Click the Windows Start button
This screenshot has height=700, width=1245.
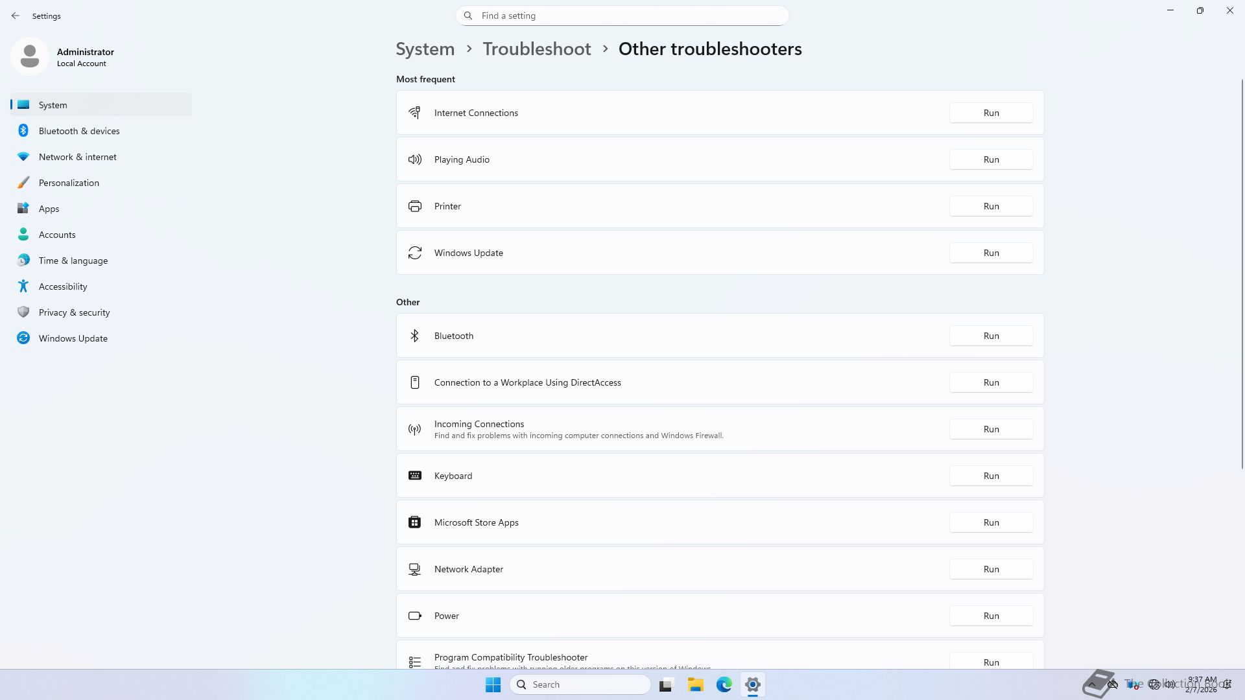493,684
